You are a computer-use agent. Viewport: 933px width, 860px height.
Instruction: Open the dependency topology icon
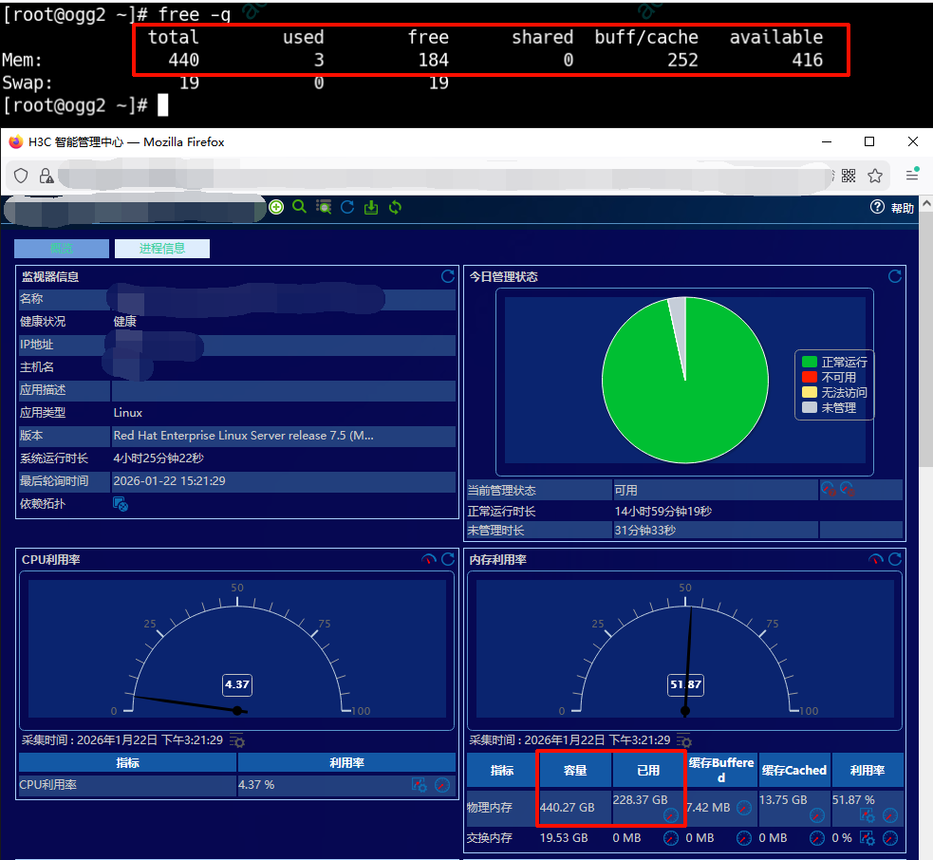(121, 504)
